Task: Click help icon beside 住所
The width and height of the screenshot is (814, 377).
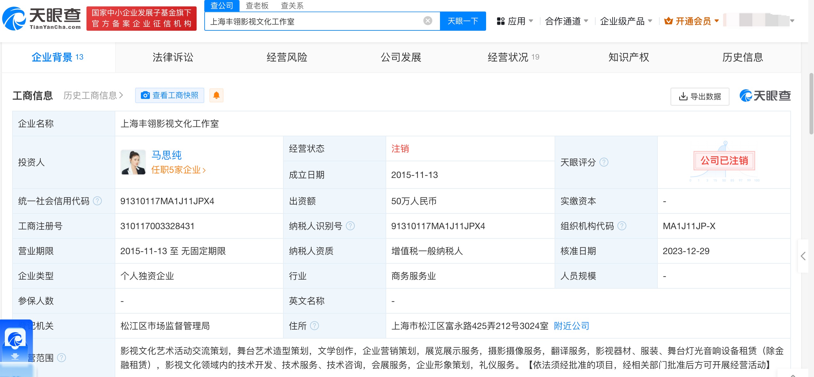Action: tap(314, 326)
